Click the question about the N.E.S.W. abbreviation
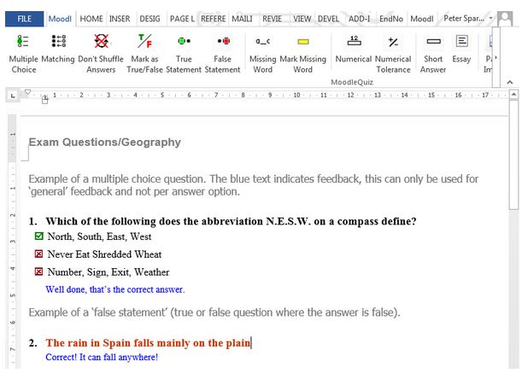 coord(231,221)
